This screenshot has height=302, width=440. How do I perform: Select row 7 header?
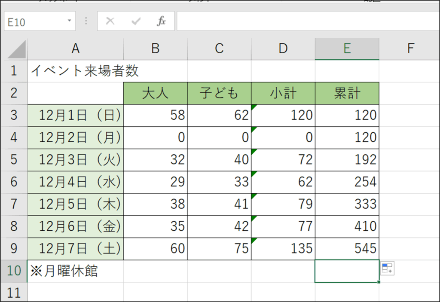pyautogui.click(x=14, y=204)
